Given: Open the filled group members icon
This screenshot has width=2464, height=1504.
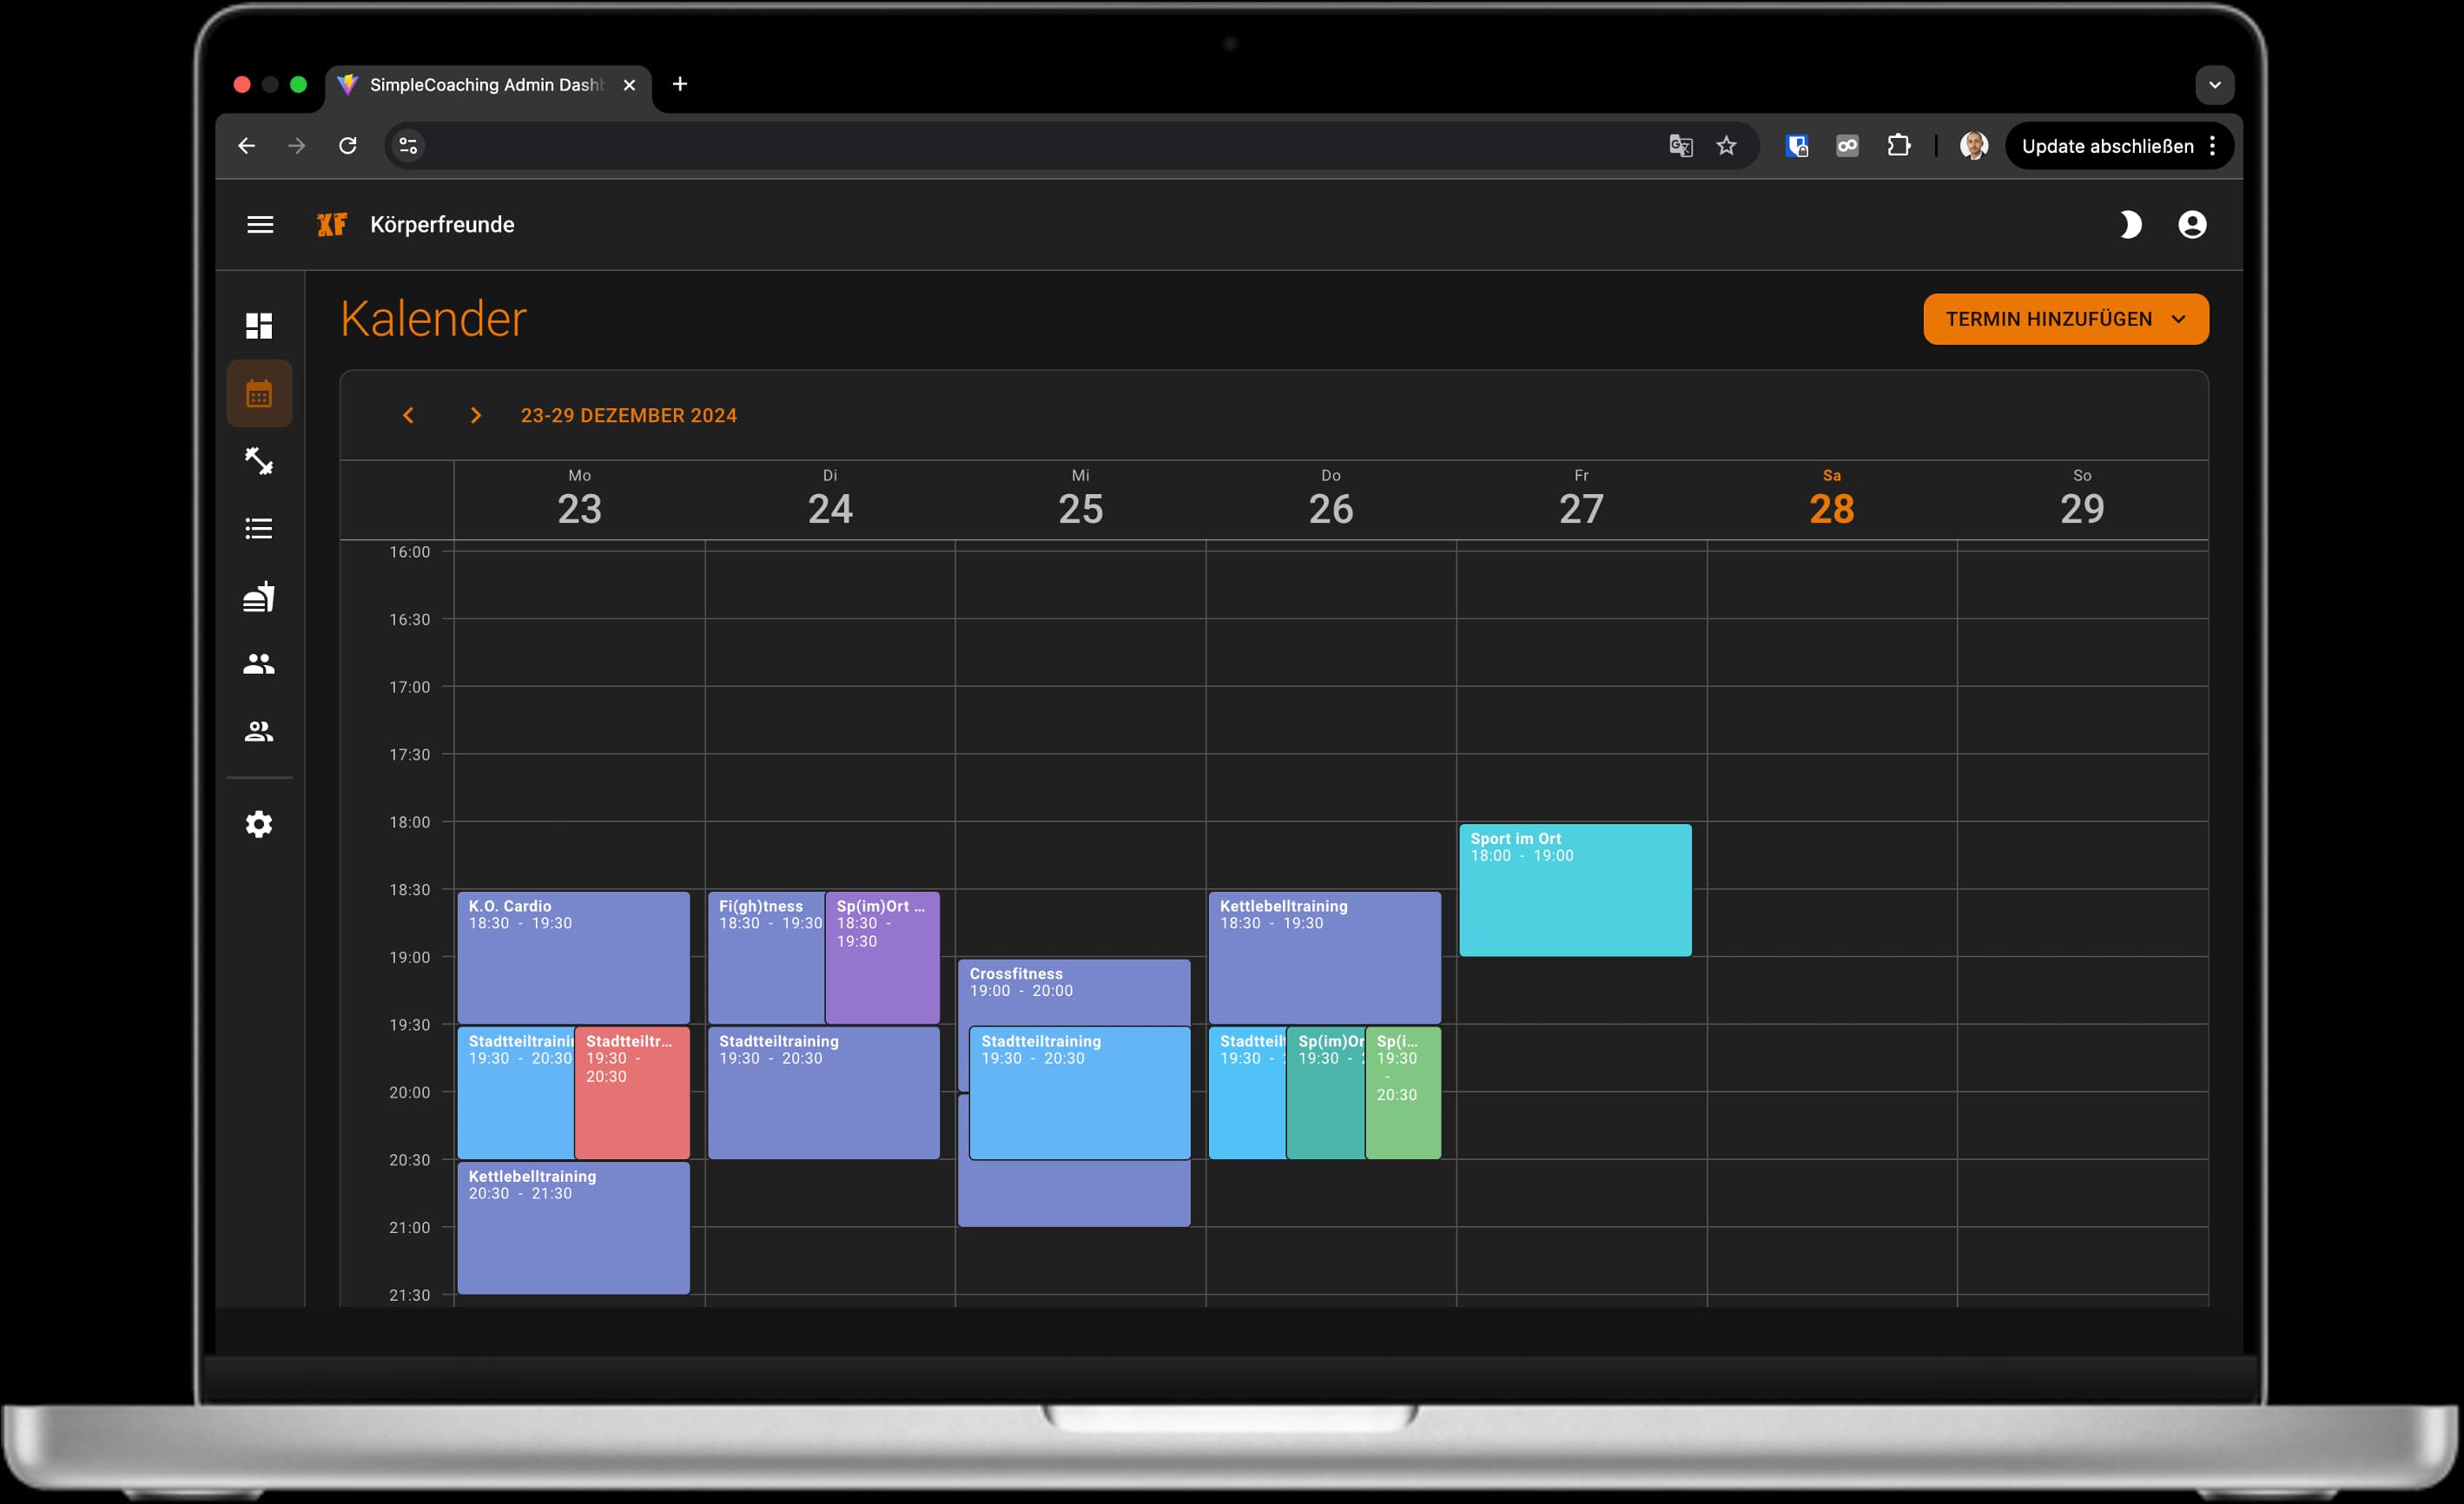Looking at the screenshot, I should (x=259, y=664).
